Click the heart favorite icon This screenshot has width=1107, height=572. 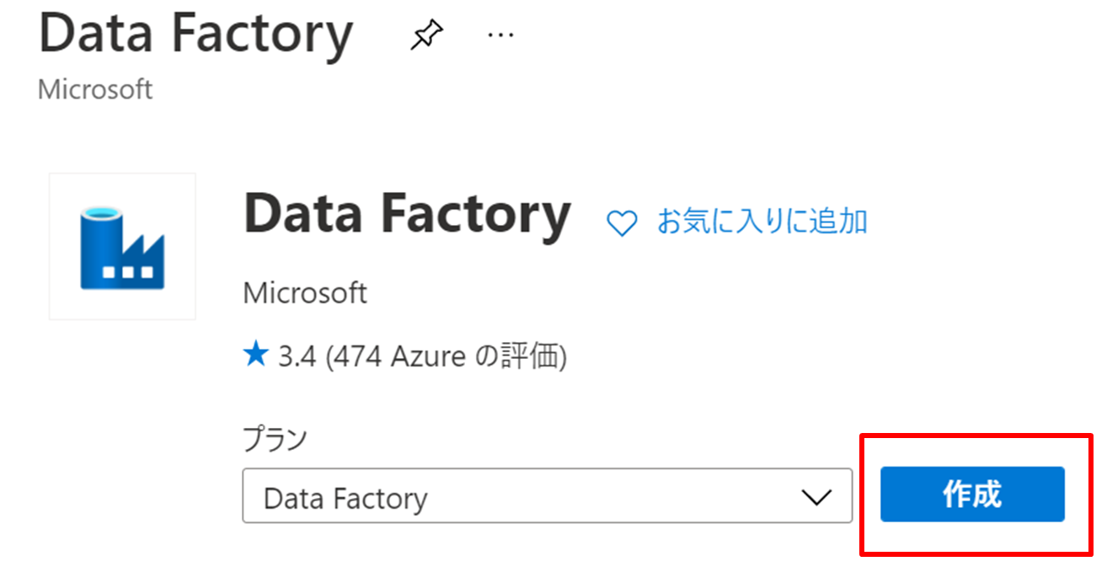pyautogui.click(x=622, y=223)
